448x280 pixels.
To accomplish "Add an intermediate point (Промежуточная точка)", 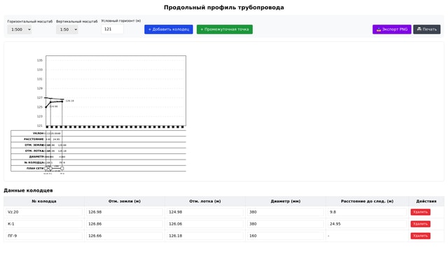I will click(x=224, y=29).
